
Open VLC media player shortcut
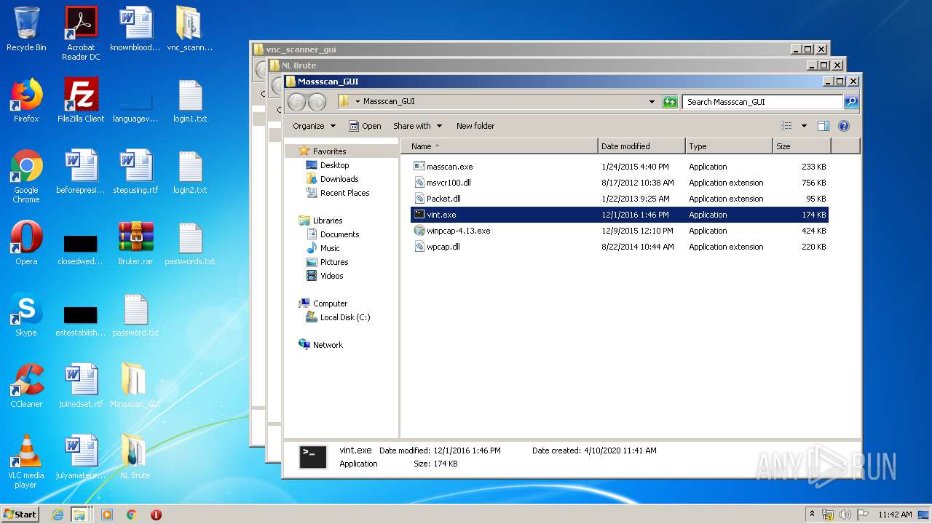pyautogui.click(x=26, y=461)
